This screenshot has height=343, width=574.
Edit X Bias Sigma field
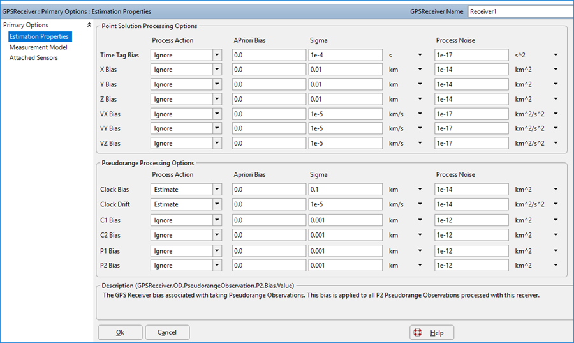(346, 69)
